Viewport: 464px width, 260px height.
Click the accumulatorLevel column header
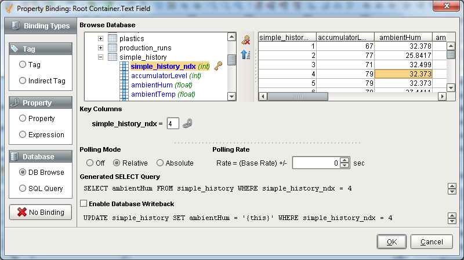(345, 38)
